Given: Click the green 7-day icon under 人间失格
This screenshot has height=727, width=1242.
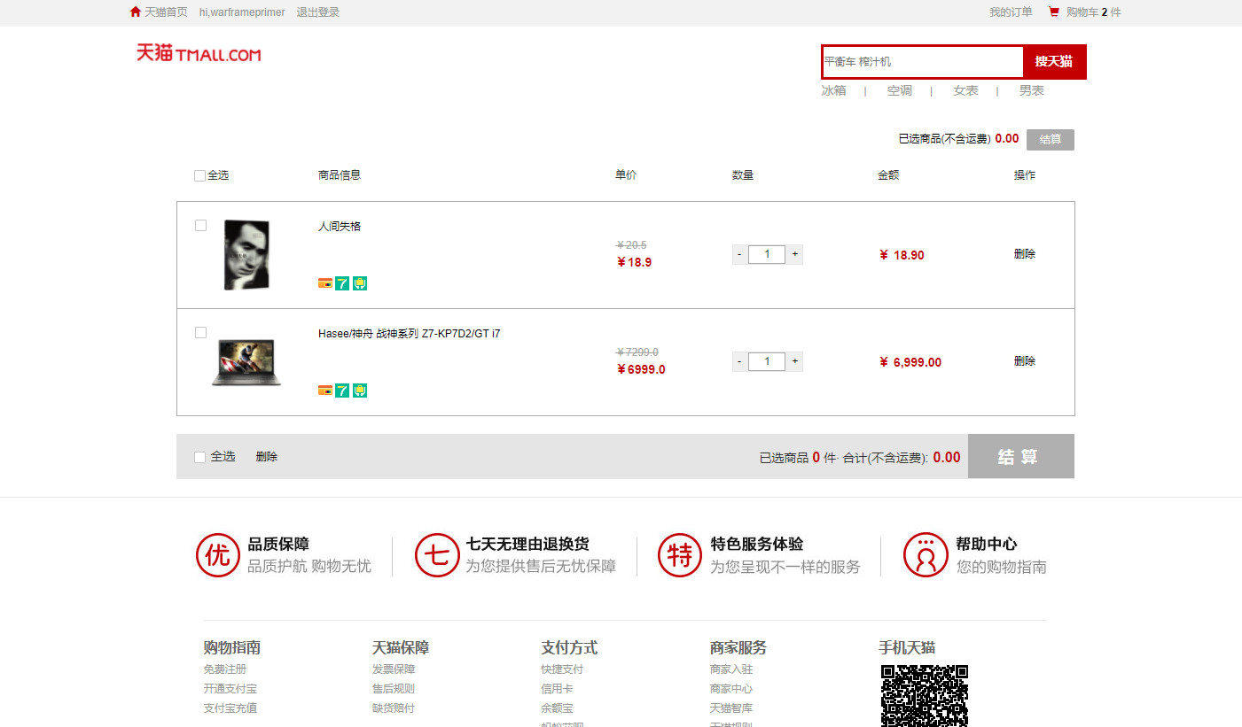Looking at the screenshot, I should point(342,283).
